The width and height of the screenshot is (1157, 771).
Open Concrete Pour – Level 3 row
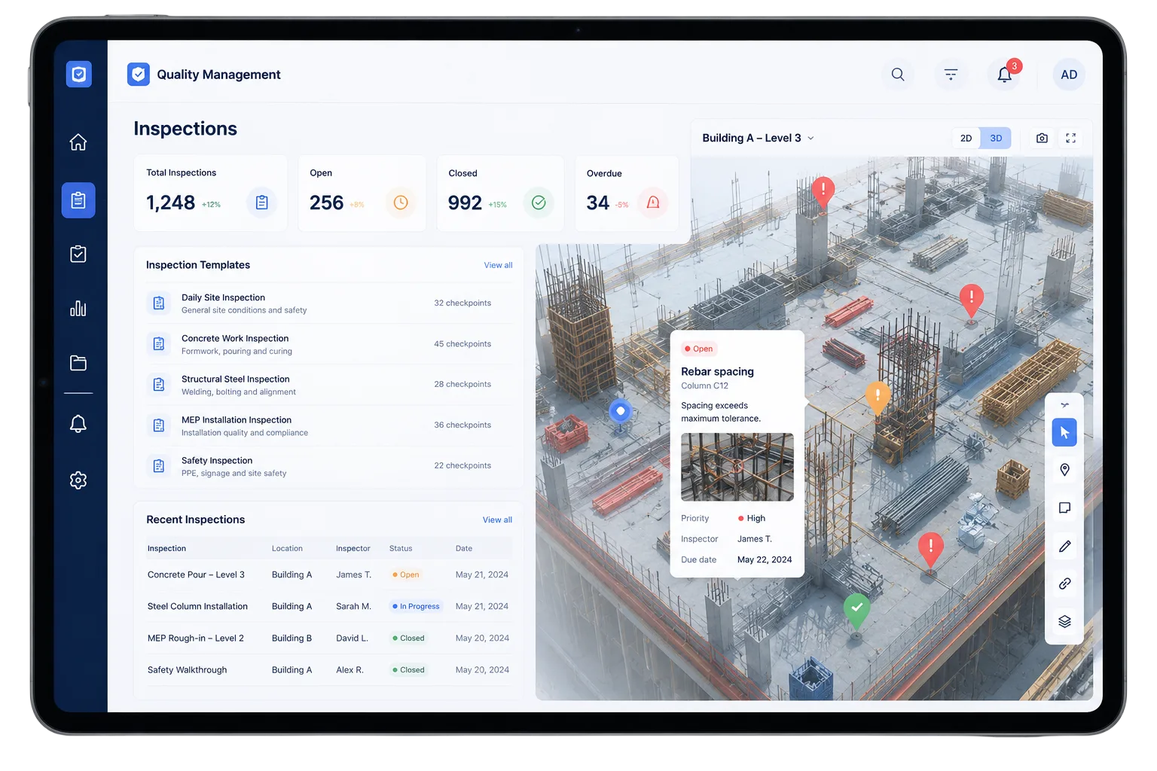click(328, 575)
